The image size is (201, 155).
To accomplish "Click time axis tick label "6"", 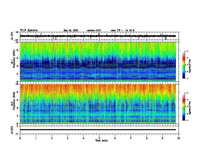I will pos(115,138).
